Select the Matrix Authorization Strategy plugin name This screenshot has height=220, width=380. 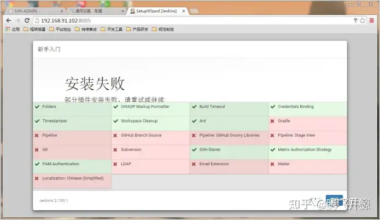tap(305, 149)
